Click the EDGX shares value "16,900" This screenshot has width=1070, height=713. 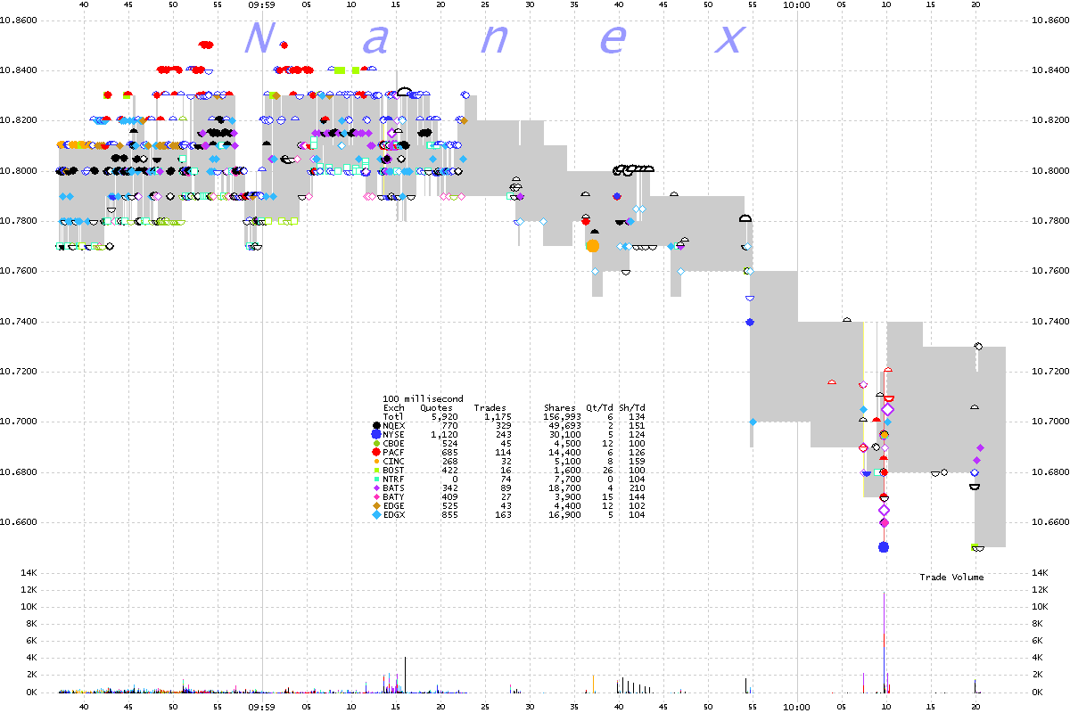click(564, 514)
